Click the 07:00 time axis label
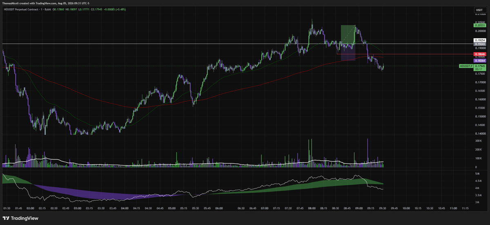The width and height of the screenshot is (490, 225). (x=265, y=208)
